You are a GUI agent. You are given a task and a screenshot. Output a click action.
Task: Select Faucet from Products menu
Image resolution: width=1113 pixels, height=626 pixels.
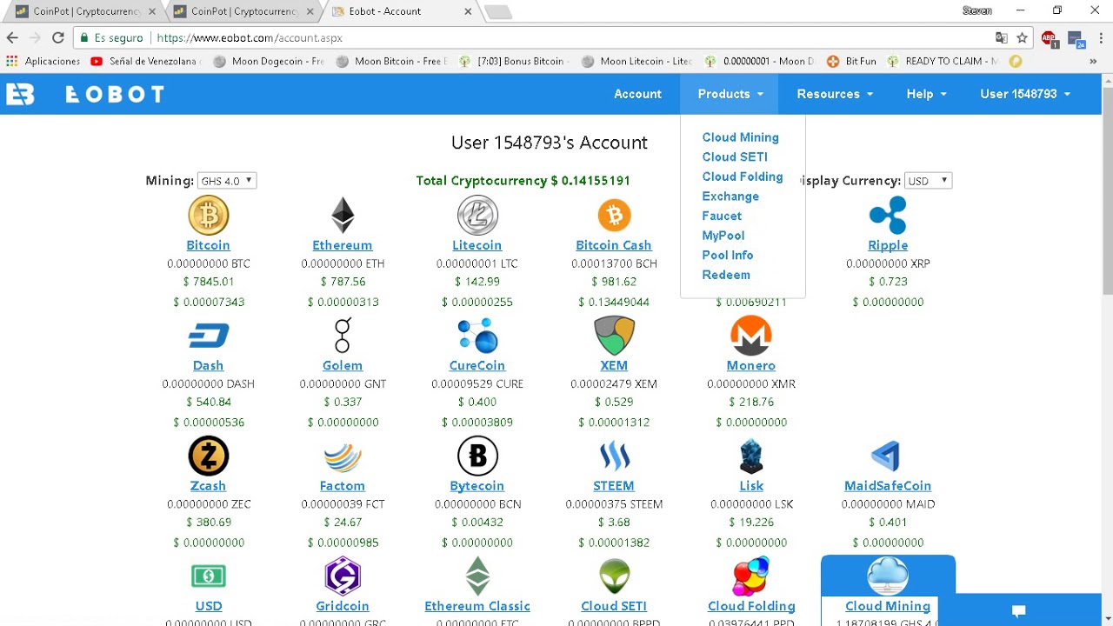(722, 216)
